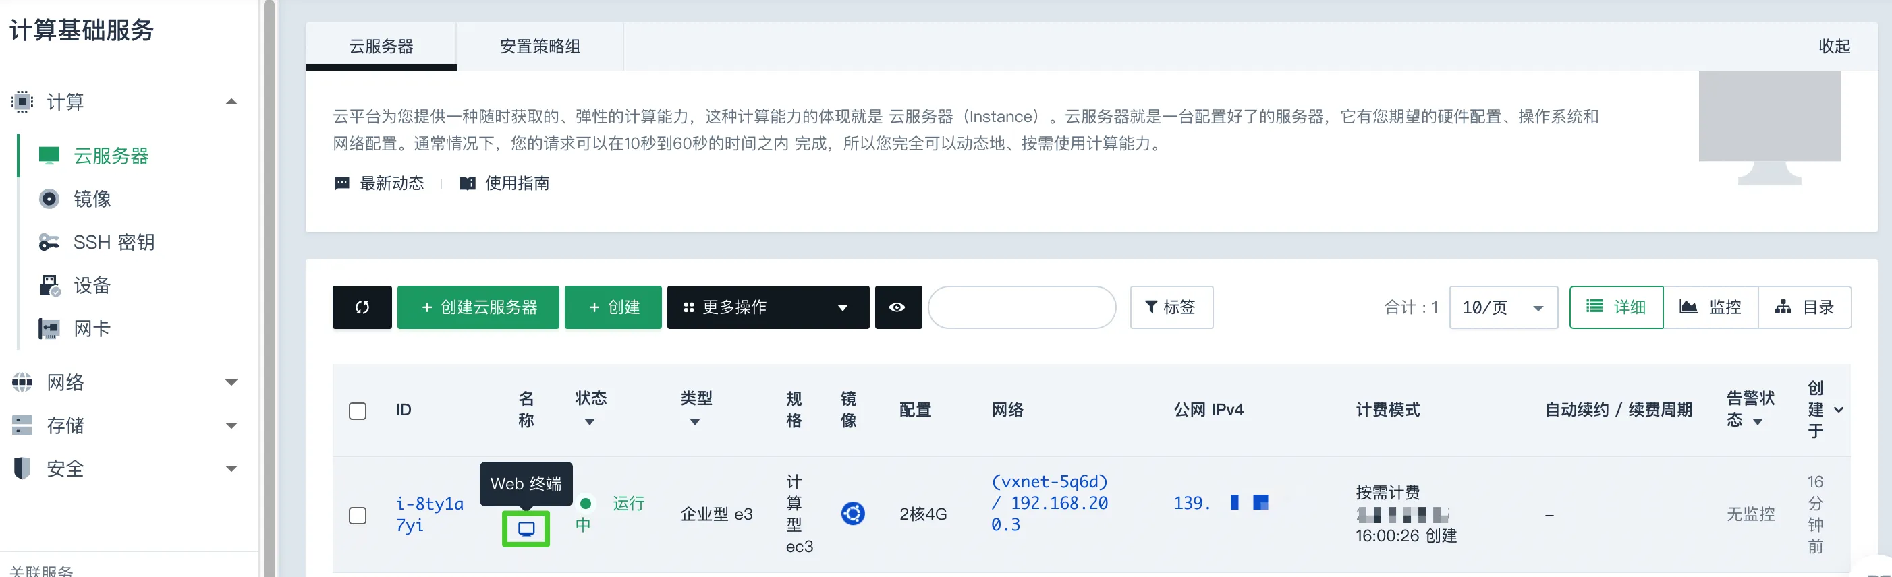Click the 使用指南 book icon
The height and width of the screenshot is (577, 1892).
(x=467, y=183)
